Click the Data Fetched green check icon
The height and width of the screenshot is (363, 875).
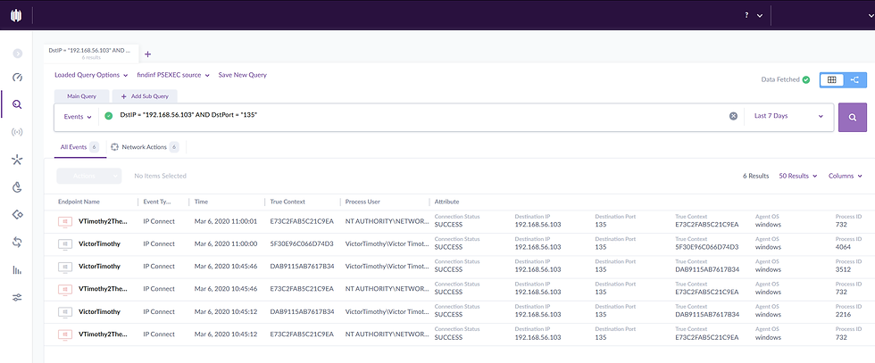click(x=805, y=79)
